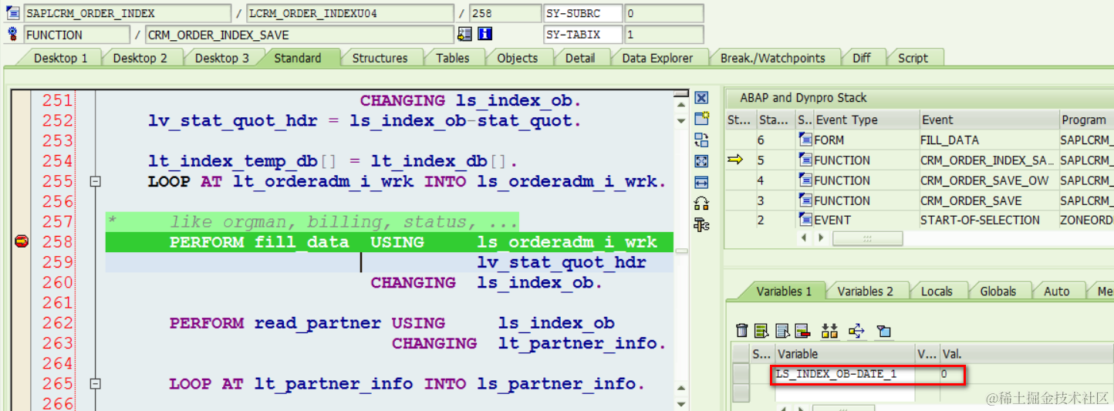Screen dimensions: 1114x411
Task: Collapse the LOOP block at line 255
Action: pos(96,182)
